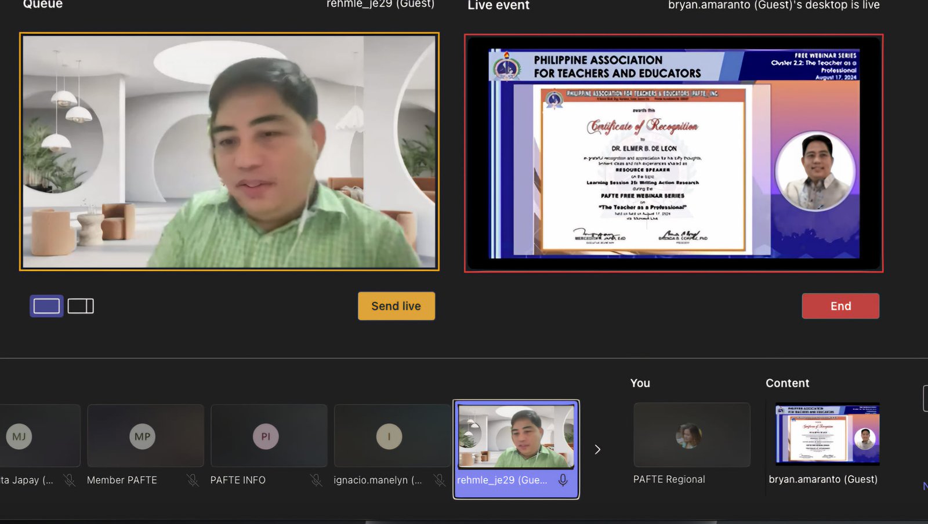
Task: Toggle muted microphone for Member PAFTE
Action: point(193,480)
